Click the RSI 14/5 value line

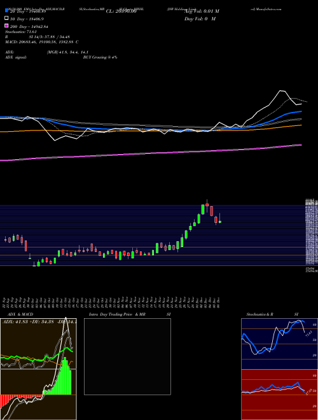[x=38, y=37]
